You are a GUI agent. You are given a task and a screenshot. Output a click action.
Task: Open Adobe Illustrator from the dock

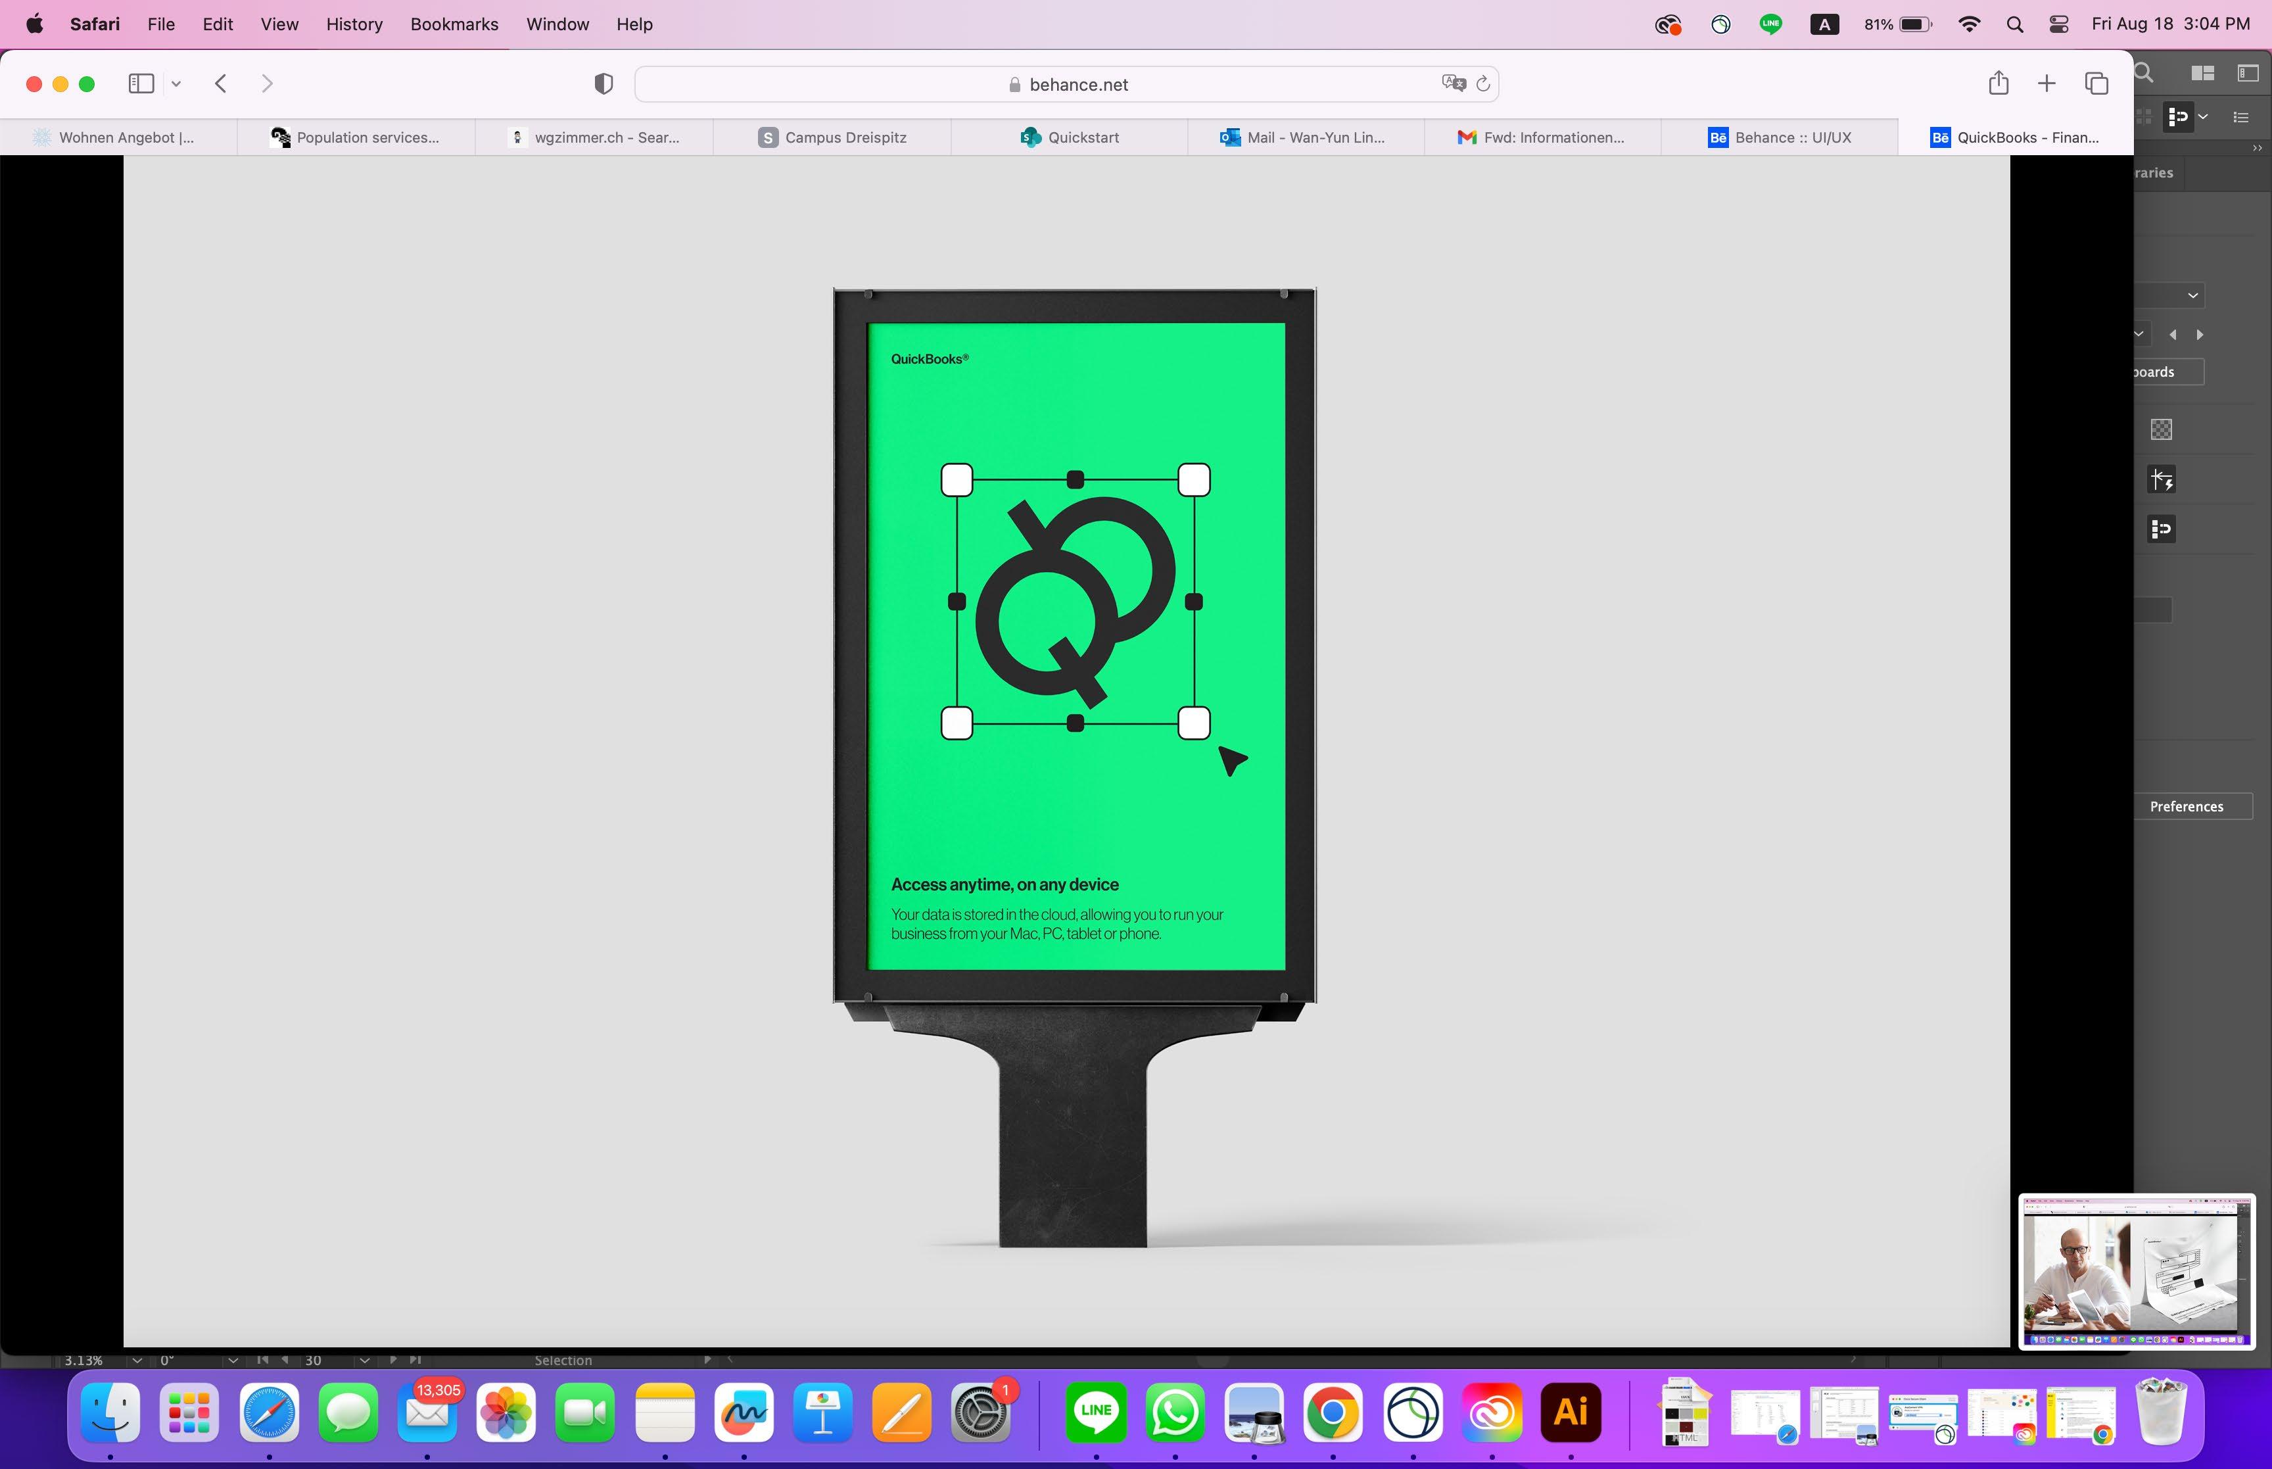[x=1571, y=1412]
